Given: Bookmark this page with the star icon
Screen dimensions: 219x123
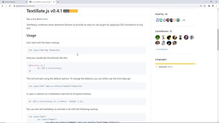Looking at the screenshot, I should coord(205,6).
